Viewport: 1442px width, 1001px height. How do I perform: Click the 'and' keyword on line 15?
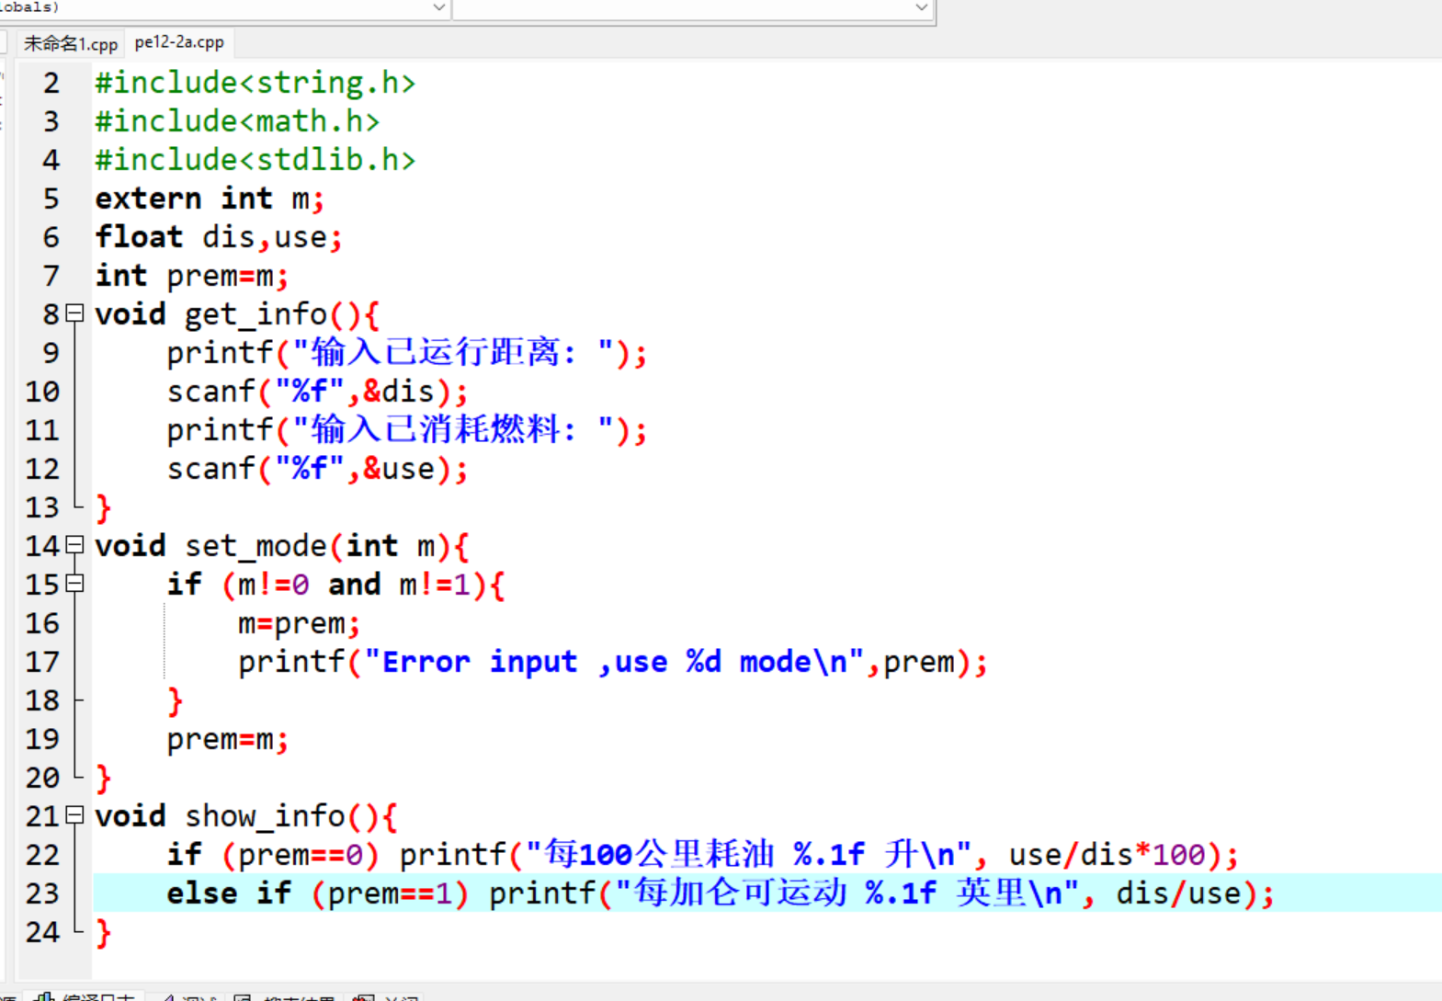coord(355,585)
